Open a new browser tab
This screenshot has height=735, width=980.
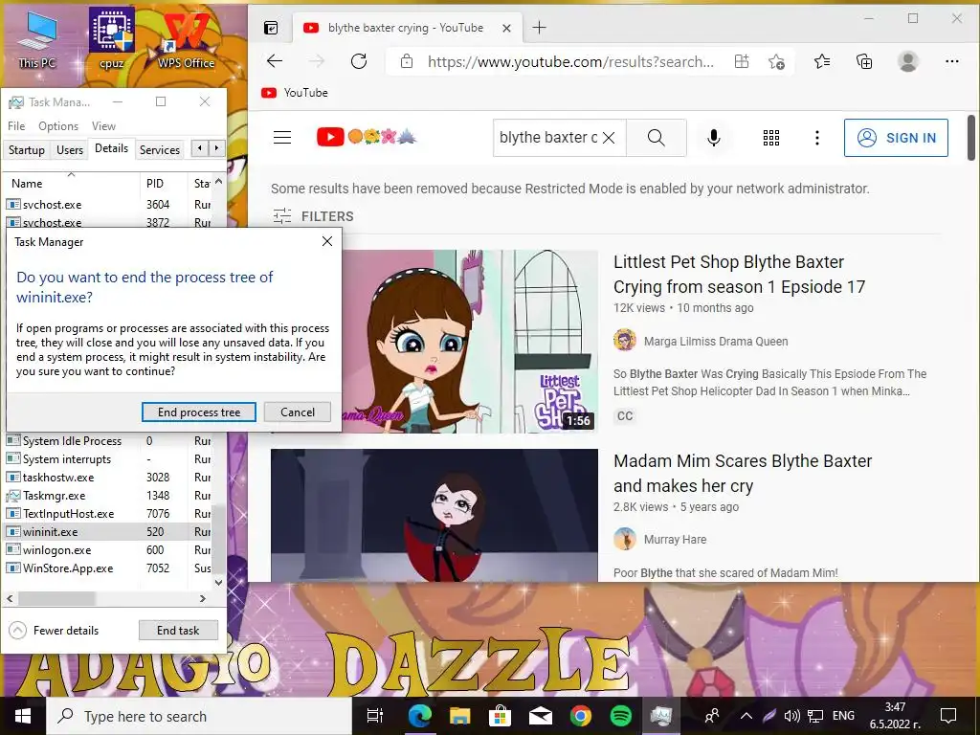539,28
